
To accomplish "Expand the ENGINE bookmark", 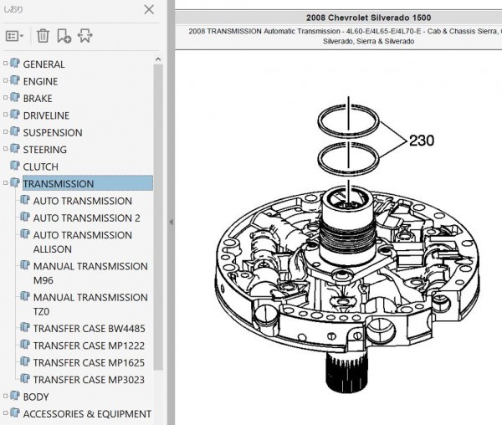I will pos(6,80).
